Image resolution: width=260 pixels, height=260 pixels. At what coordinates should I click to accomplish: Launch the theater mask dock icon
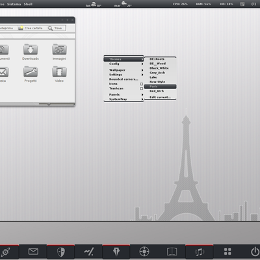pos(61,252)
